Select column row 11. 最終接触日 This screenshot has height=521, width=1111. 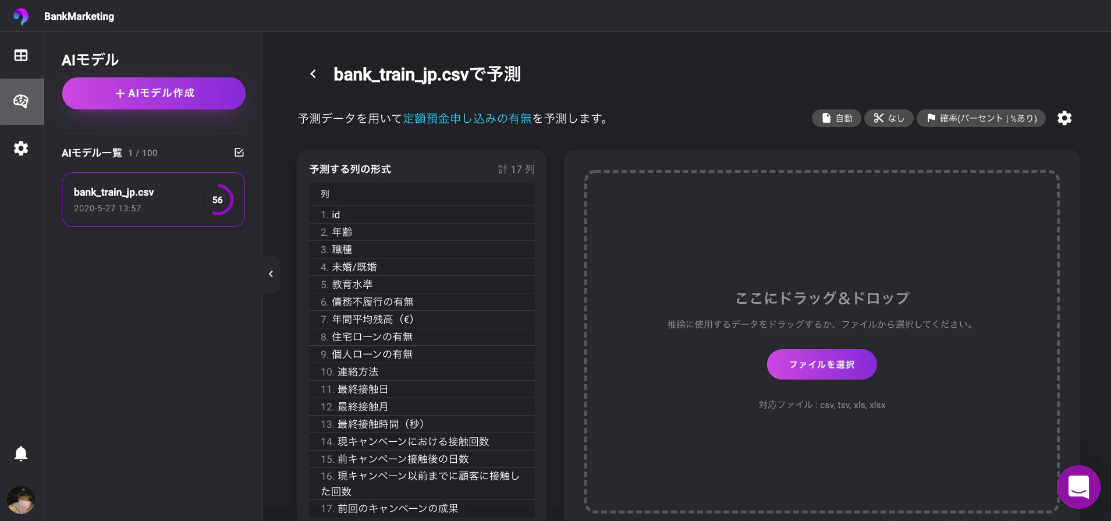click(x=422, y=389)
